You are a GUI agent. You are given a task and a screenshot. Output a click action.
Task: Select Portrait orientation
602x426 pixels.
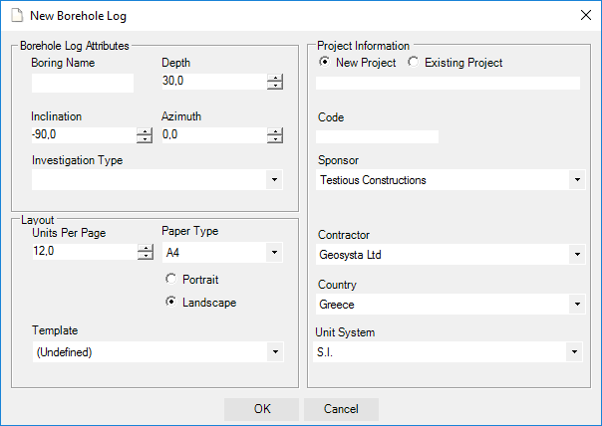pyautogui.click(x=171, y=280)
